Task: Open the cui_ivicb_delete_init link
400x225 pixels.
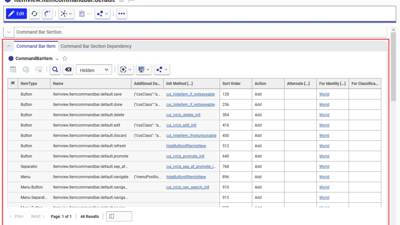Action: pos(183,115)
